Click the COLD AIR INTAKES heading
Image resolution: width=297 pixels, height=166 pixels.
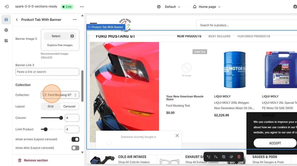tap(132, 157)
